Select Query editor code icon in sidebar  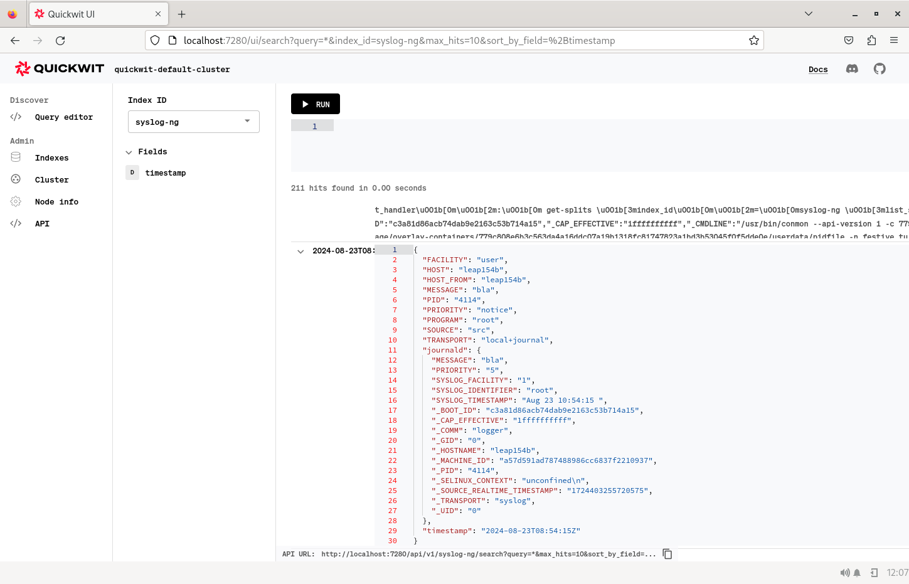(x=16, y=117)
